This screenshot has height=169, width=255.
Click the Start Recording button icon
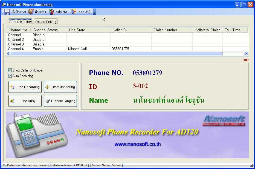point(12,87)
